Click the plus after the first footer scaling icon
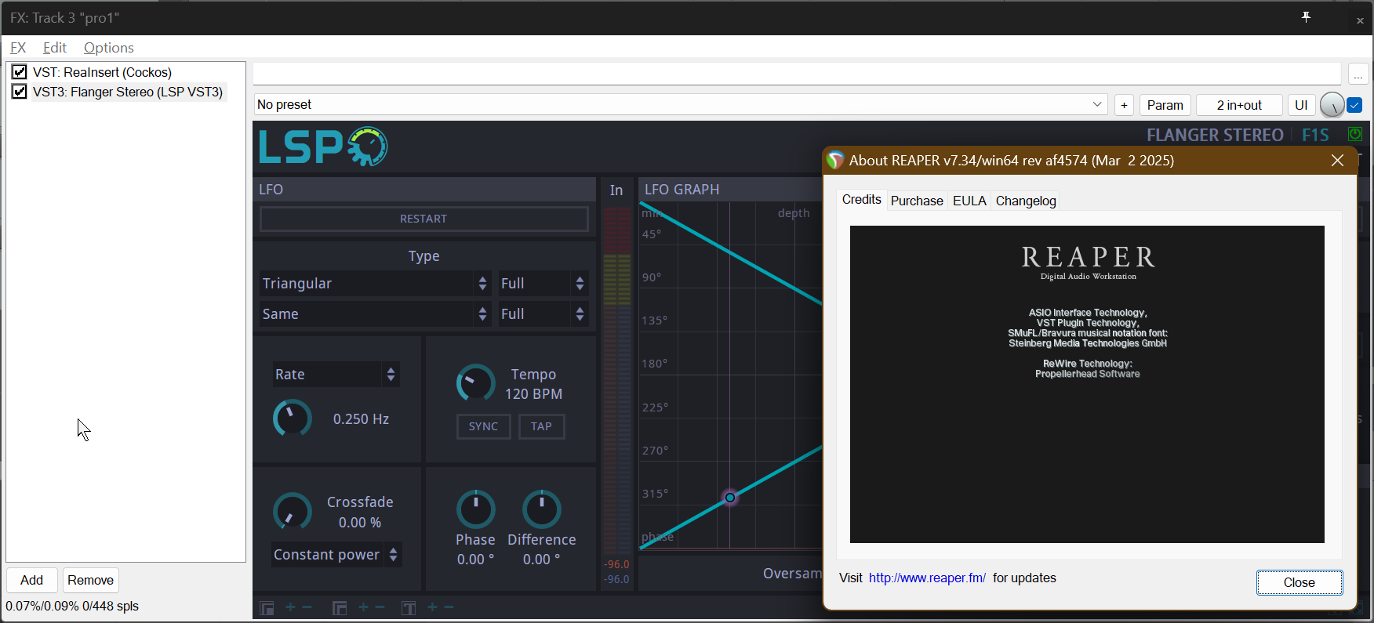The width and height of the screenshot is (1374, 623). coord(290,607)
